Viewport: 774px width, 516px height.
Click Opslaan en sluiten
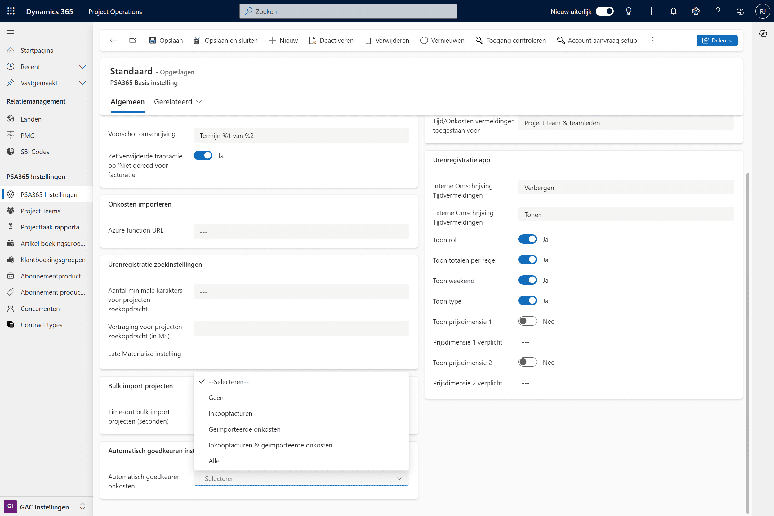[226, 40]
